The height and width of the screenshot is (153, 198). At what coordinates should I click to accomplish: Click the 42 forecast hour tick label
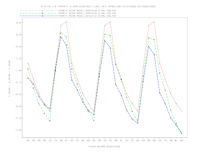coord(105,140)
